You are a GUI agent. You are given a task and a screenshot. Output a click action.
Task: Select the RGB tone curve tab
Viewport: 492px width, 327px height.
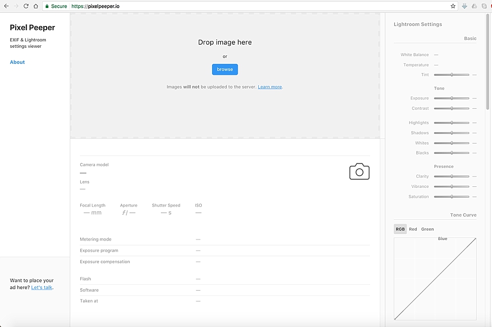[x=400, y=229]
